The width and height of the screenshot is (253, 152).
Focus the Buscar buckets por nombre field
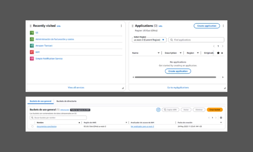click(x=58, y=118)
